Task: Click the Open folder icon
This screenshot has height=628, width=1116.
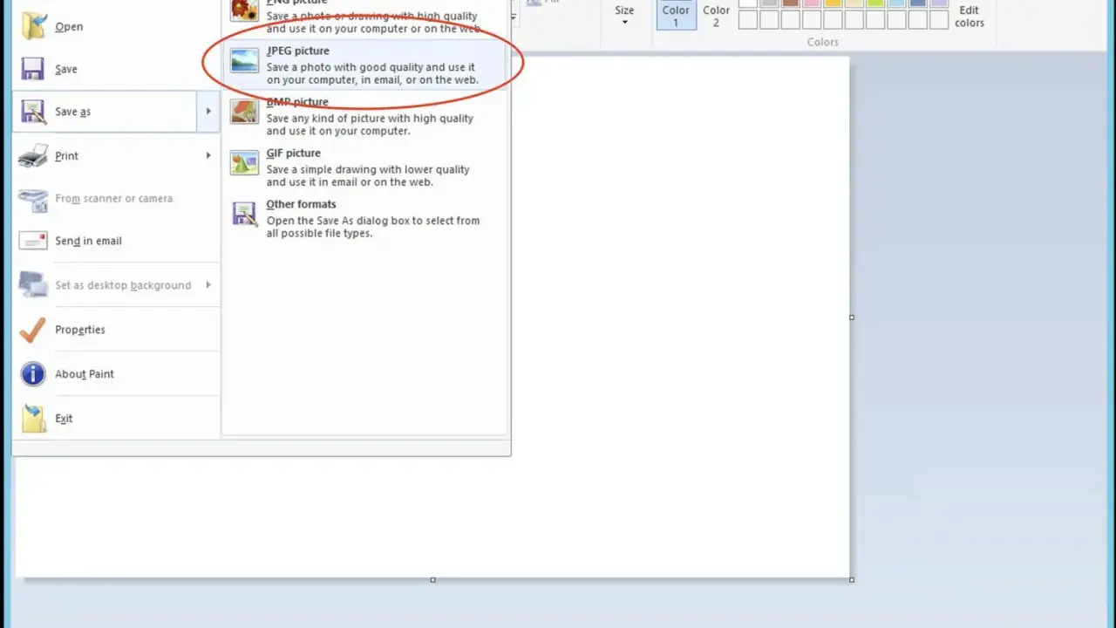Action: [x=33, y=26]
